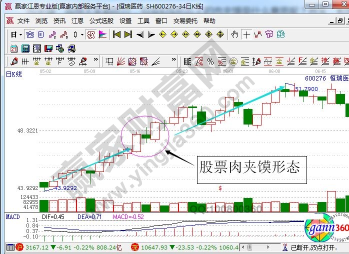
Task: Jump to last record with skip-end arrow
Action: (128, 34)
